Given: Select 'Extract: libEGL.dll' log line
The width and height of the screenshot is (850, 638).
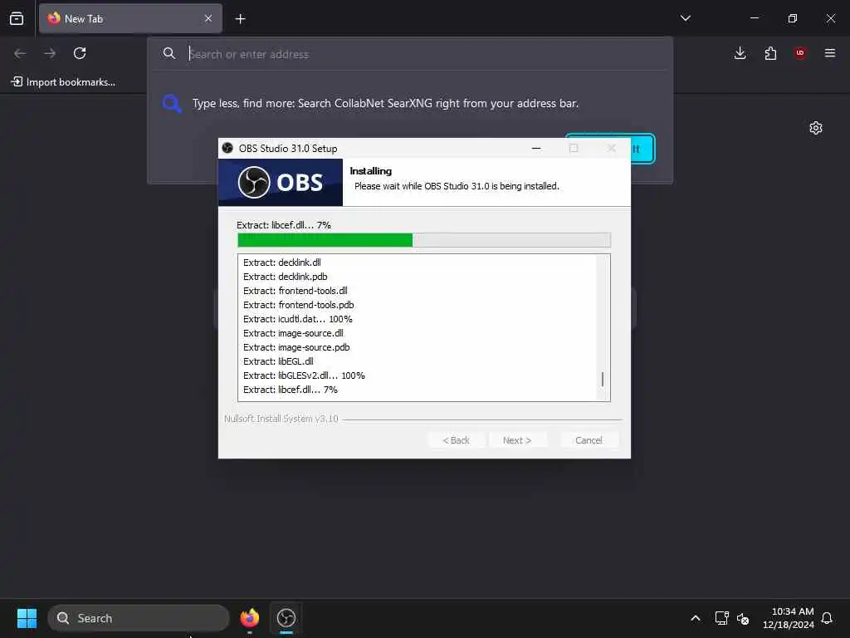Looking at the screenshot, I should tap(278, 361).
